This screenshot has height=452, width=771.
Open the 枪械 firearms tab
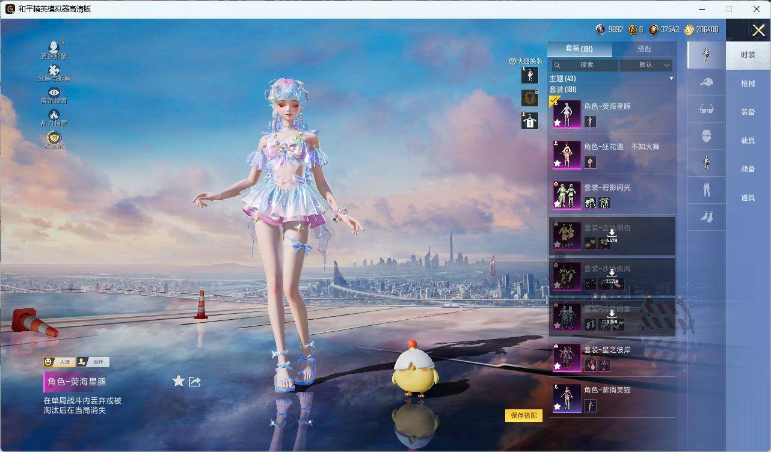click(748, 84)
